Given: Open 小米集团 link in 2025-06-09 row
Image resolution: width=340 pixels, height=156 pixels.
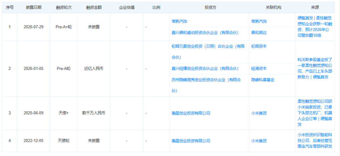Looking at the screenshot, I should point(259,113).
